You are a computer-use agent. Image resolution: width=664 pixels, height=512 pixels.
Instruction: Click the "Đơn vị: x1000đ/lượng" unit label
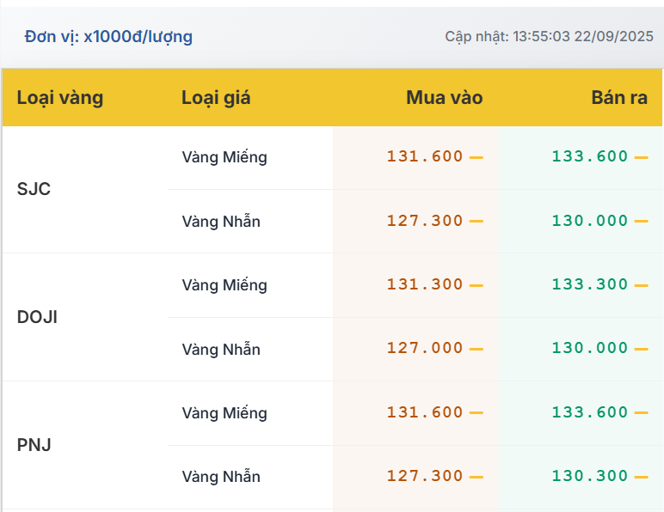(108, 37)
